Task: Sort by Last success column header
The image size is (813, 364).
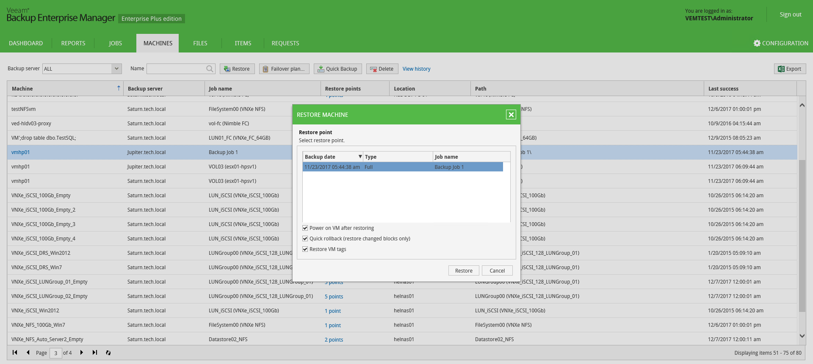Action: tap(750, 88)
